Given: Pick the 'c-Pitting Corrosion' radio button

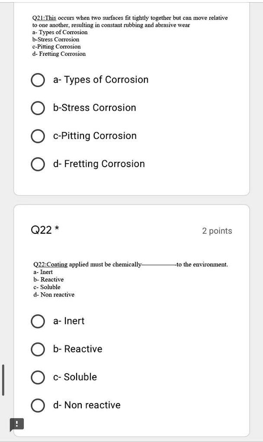Looking at the screenshot, I should (x=38, y=136).
